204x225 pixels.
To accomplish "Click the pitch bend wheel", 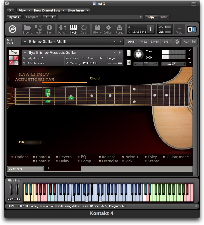I will point(11,189).
